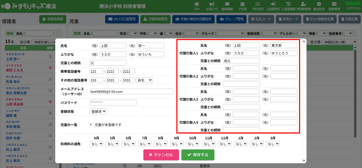This screenshot has height=168, width=362.
Task: Expand the 登録状態 dropdown in form
Action: pos(98,111)
